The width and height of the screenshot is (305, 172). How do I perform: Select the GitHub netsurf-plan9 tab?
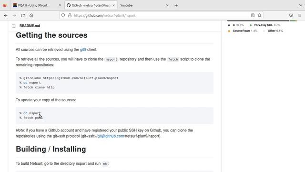click(x=91, y=5)
